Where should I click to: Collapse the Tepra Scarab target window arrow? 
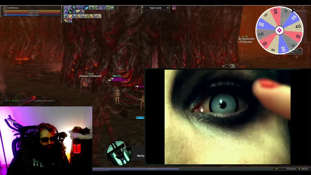click(x=142, y=7)
